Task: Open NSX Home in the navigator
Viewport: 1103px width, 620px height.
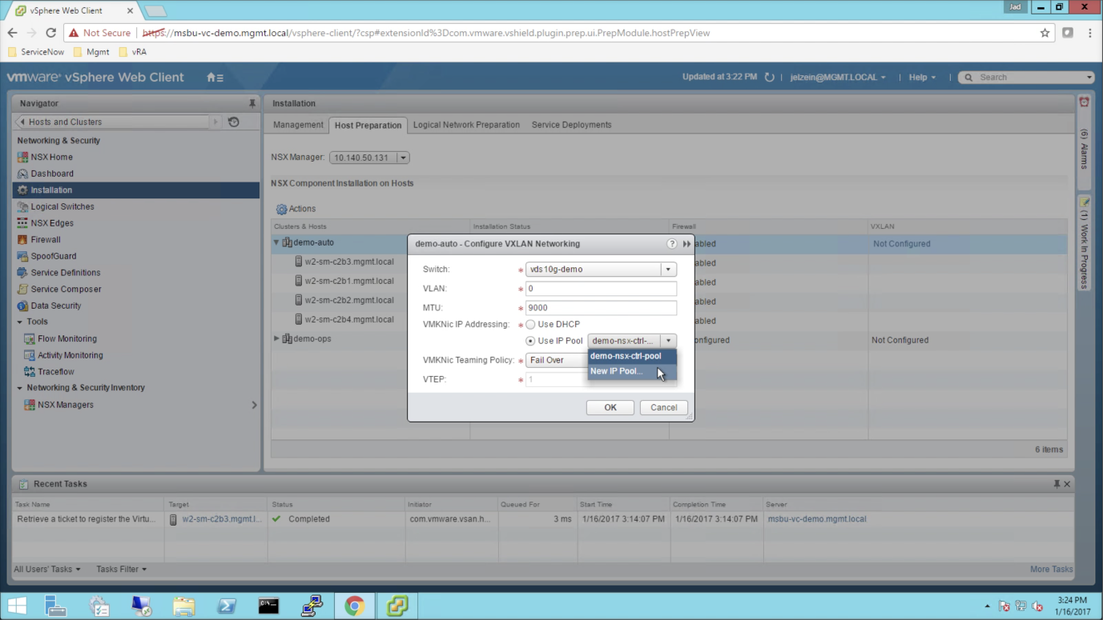Action: 51,157
